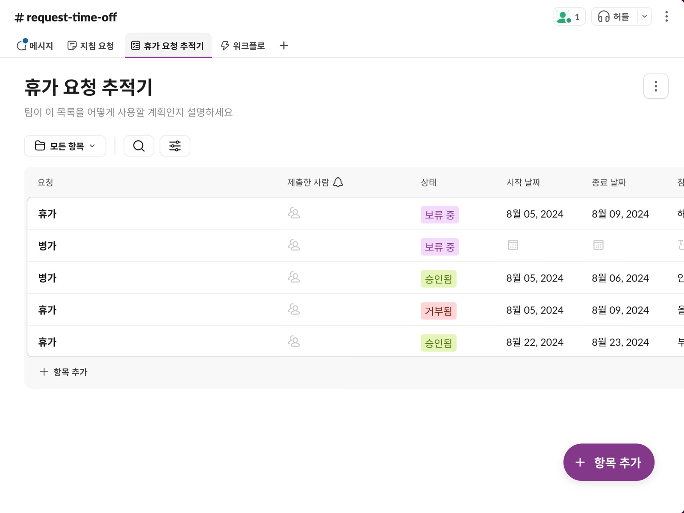The height and width of the screenshot is (513, 684).
Task: Click the purple 항목 추가 floating button
Action: [609, 462]
